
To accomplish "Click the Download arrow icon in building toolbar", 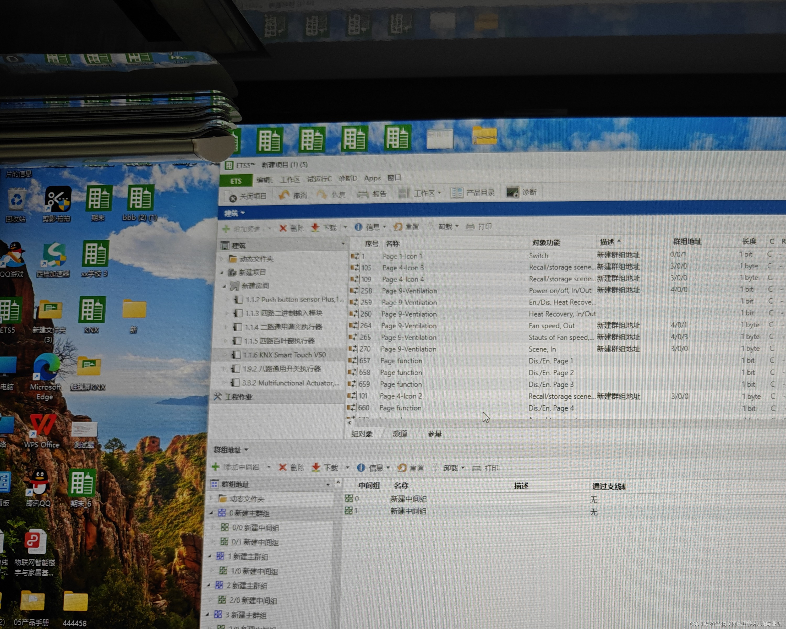I will (315, 228).
